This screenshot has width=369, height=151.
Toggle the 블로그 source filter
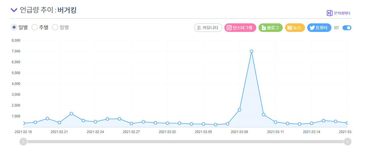[x=270, y=28]
